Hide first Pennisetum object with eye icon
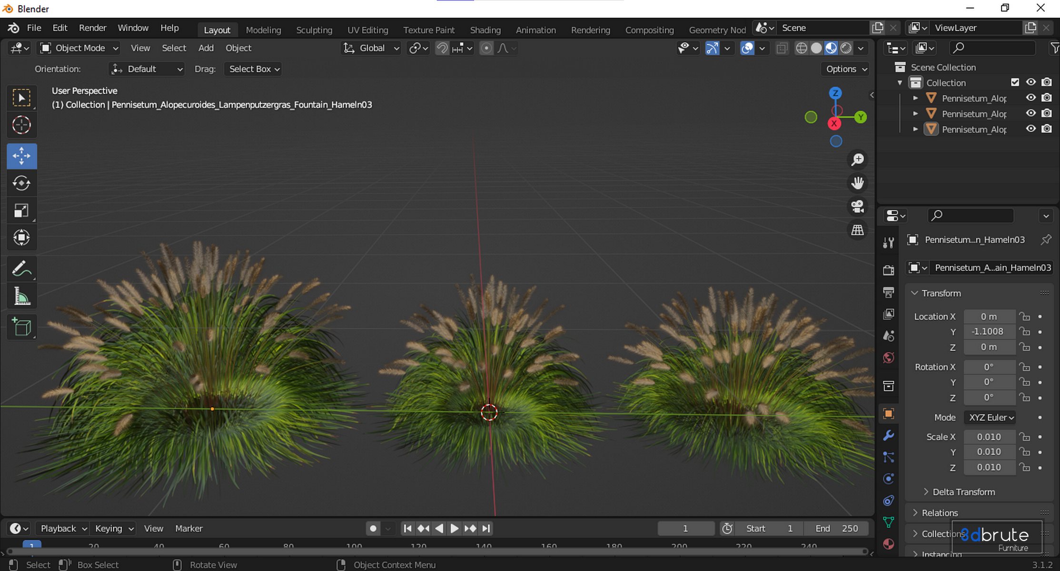 click(1030, 98)
